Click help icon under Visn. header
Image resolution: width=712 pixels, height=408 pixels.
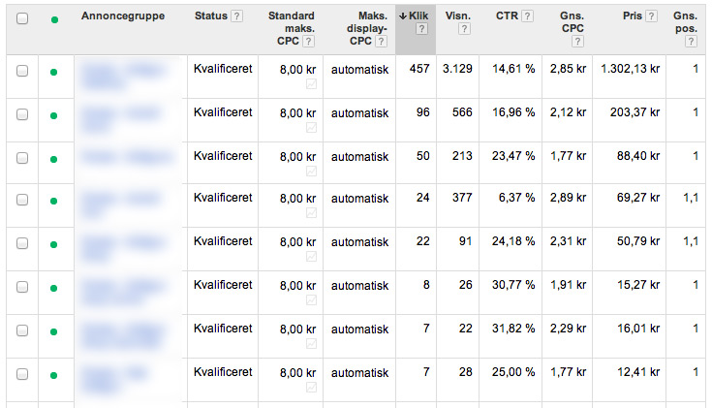(464, 29)
